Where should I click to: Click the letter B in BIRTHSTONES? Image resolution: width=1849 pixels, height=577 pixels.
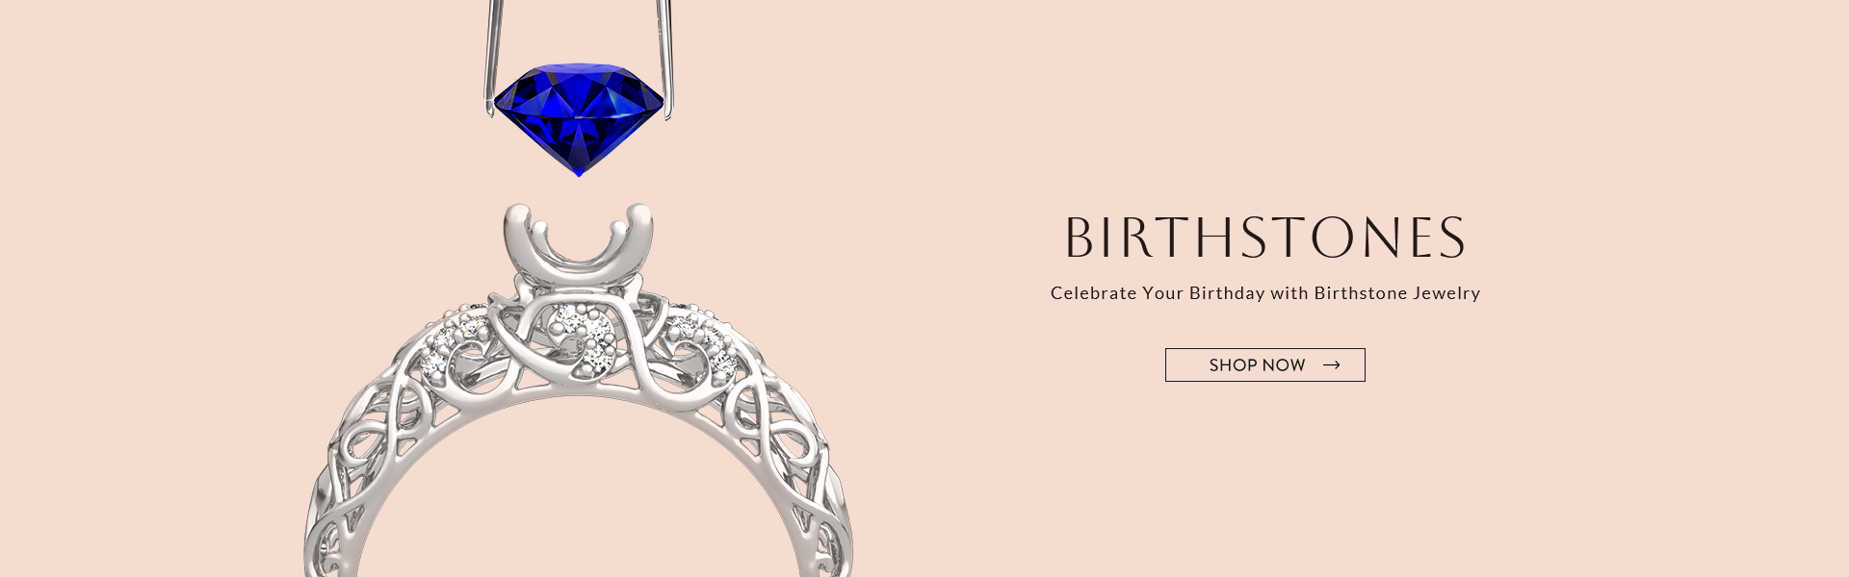tap(1080, 238)
